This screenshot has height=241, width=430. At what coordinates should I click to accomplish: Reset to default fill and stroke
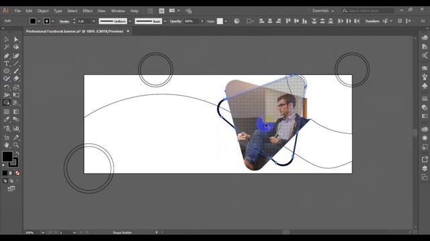click(3, 165)
